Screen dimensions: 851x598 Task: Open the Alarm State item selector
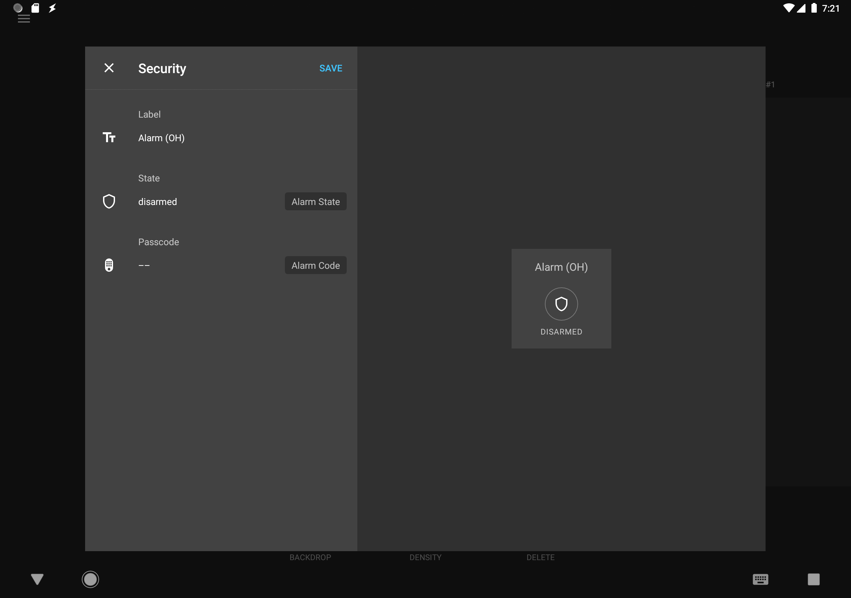tap(315, 202)
